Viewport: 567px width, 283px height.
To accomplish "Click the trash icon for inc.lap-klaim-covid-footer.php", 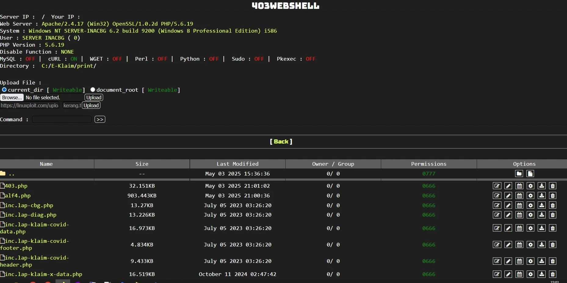I will (553, 245).
